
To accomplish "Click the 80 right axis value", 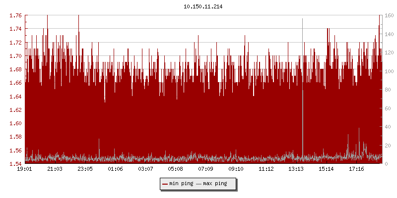I will click(x=387, y=90).
